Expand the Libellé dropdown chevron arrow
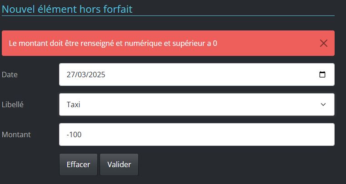 pos(323,104)
